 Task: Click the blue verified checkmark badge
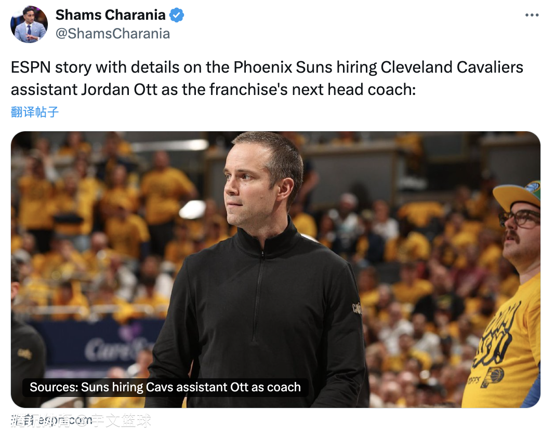177,15
